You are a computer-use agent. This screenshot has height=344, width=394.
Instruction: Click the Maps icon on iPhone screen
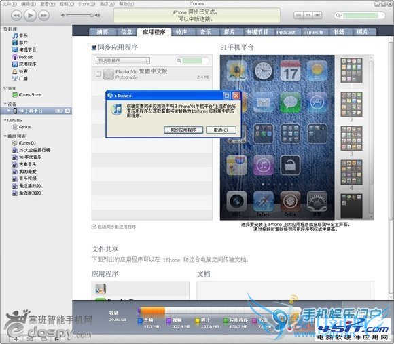point(236,165)
